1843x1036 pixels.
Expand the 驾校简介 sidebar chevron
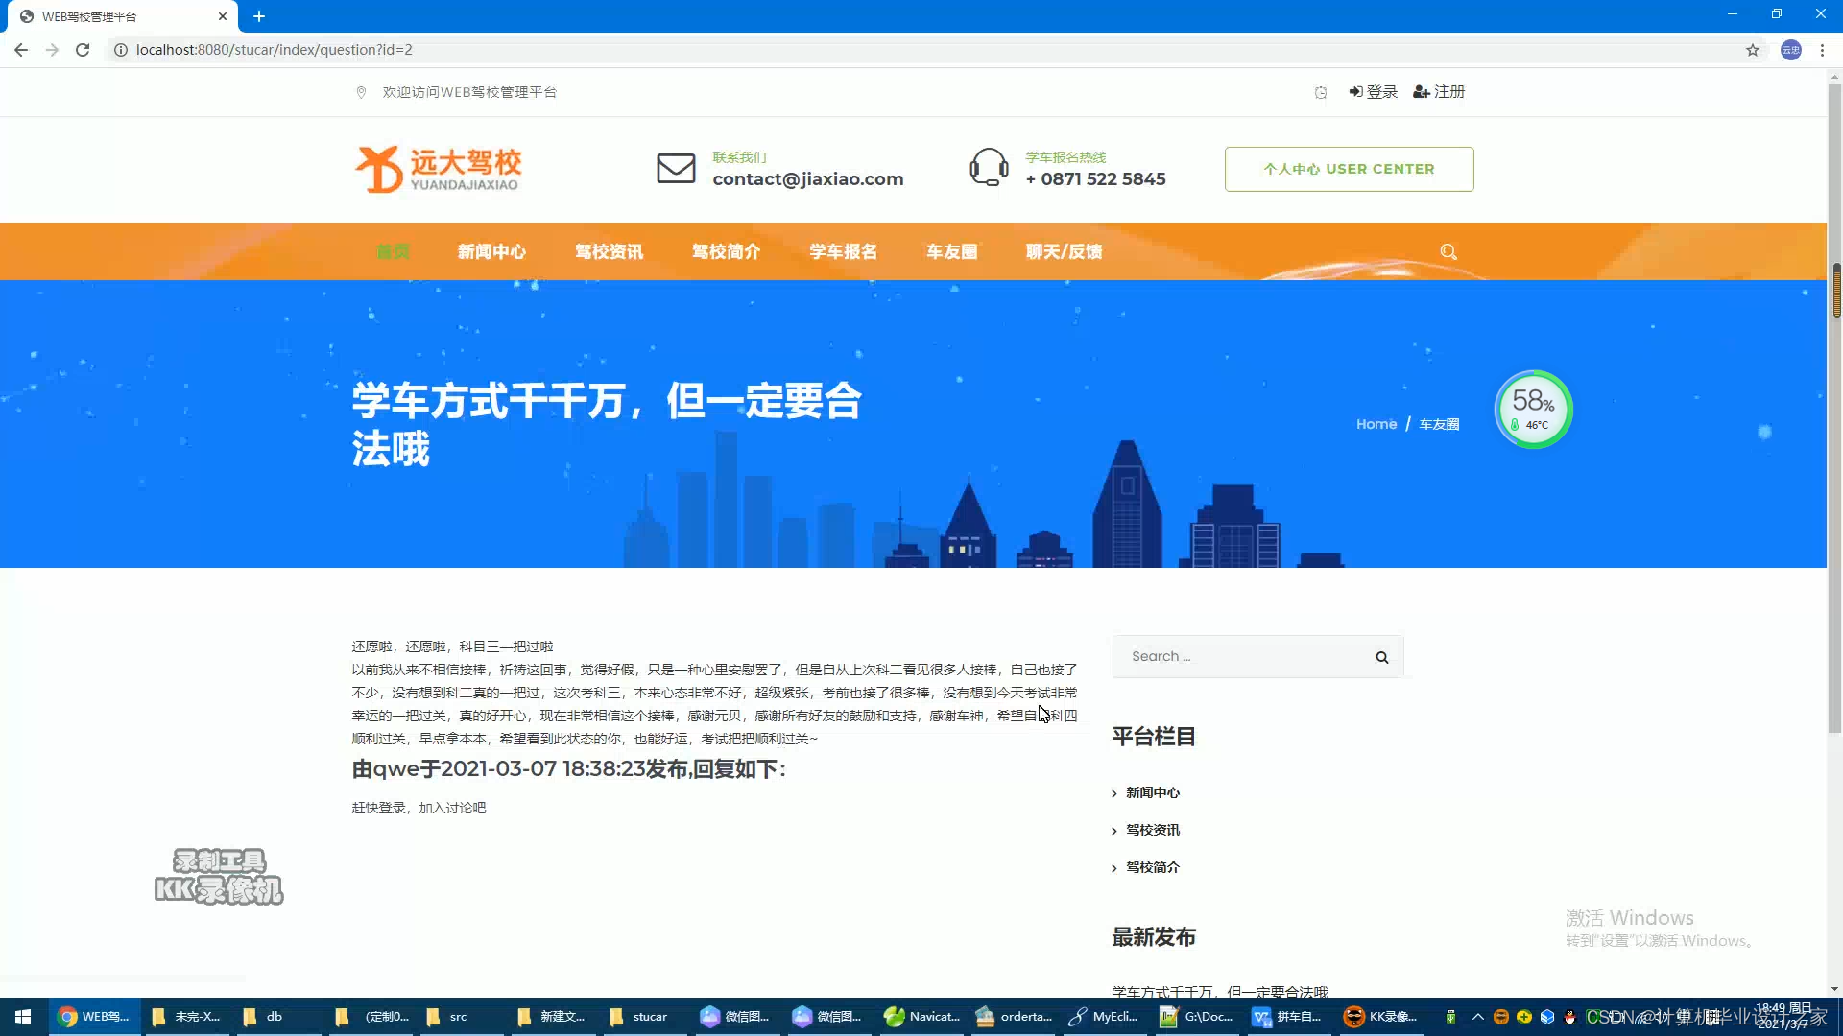point(1115,866)
